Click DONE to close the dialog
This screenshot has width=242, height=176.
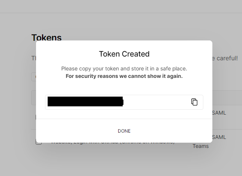click(124, 131)
